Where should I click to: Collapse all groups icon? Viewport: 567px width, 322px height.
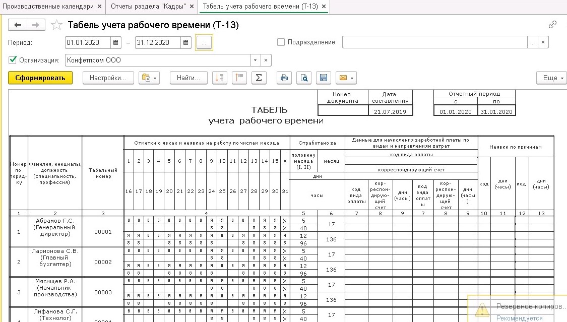click(239, 78)
